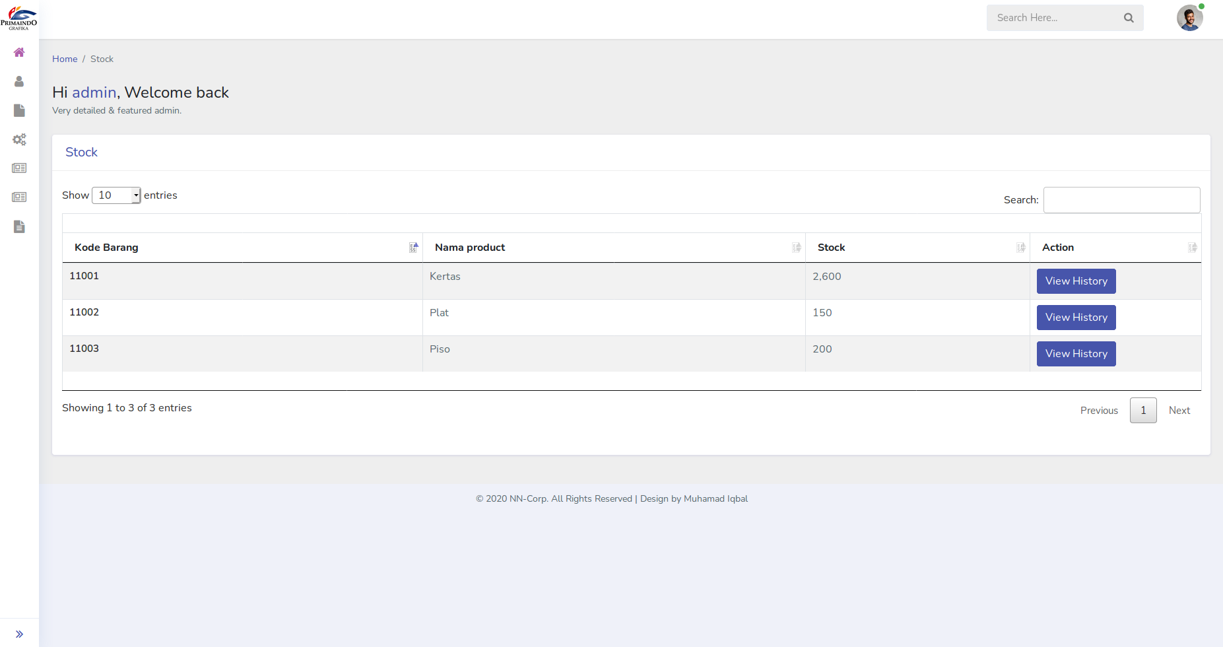Select page 1 in pagination

pos(1143,411)
